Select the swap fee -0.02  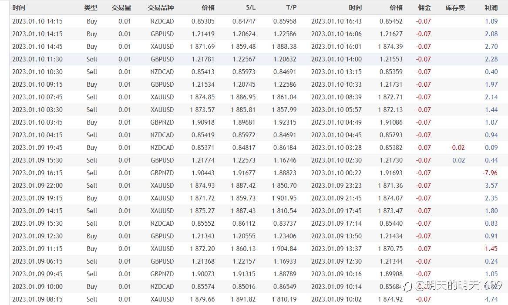coord(457,148)
